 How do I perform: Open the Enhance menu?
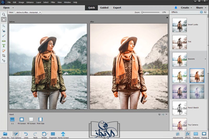pos(30,2)
